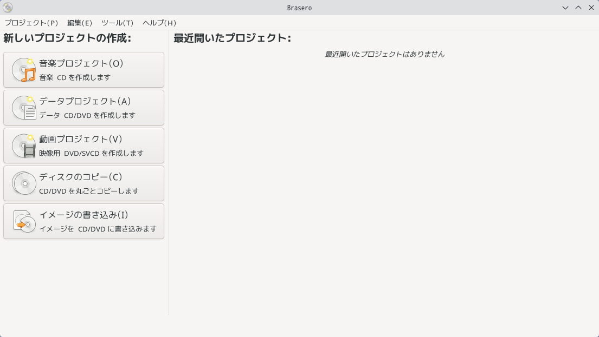
Task: Open the プロジェクト(P) menu
Action: [31, 23]
